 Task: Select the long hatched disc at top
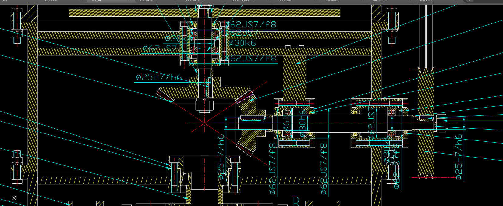pos(204,13)
